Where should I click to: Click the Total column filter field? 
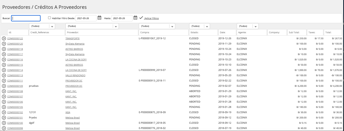click(333, 32)
